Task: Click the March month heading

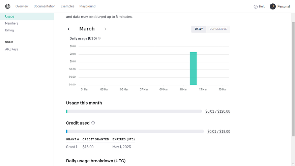Action: point(87,29)
